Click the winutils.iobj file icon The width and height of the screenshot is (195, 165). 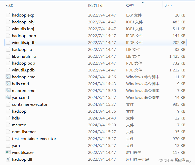click(x=8, y=29)
